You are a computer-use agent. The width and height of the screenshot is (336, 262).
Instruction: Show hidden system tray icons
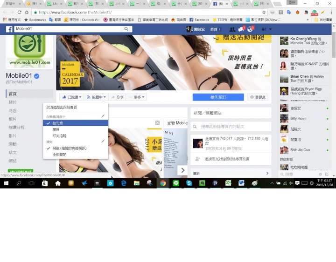(x=272, y=183)
